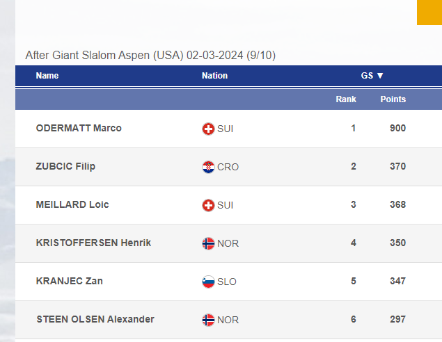Image resolution: width=442 pixels, height=342 pixels.
Task: Click the Swiss flag in Meillard's row
Action: [x=207, y=205]
